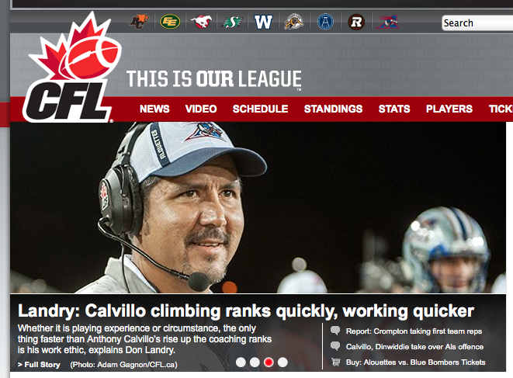The image size is (513, 378).
Task: Open the BC Lions team logo
Action: 139,22
